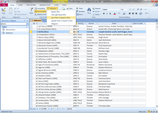Choose the font color A swatch
The width and height of the screenshot is (158, 113).
(x=115, y=13)
